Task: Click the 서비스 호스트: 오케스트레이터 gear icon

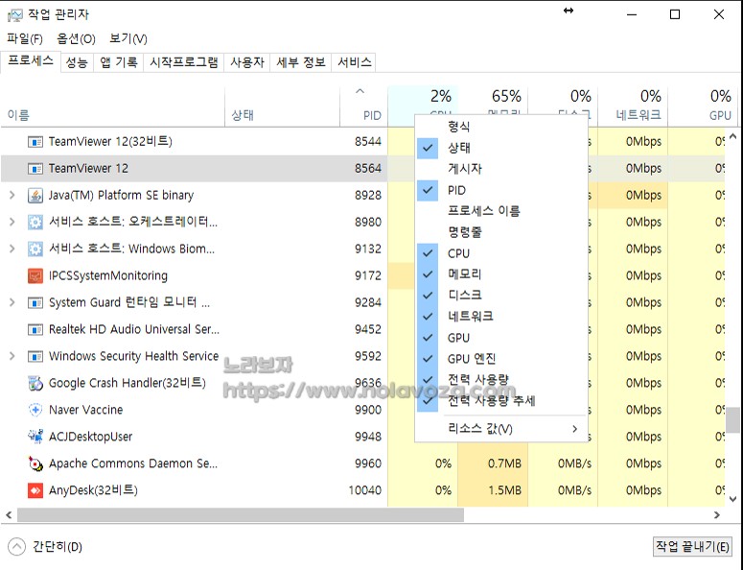Action: [x=35, y=222]
